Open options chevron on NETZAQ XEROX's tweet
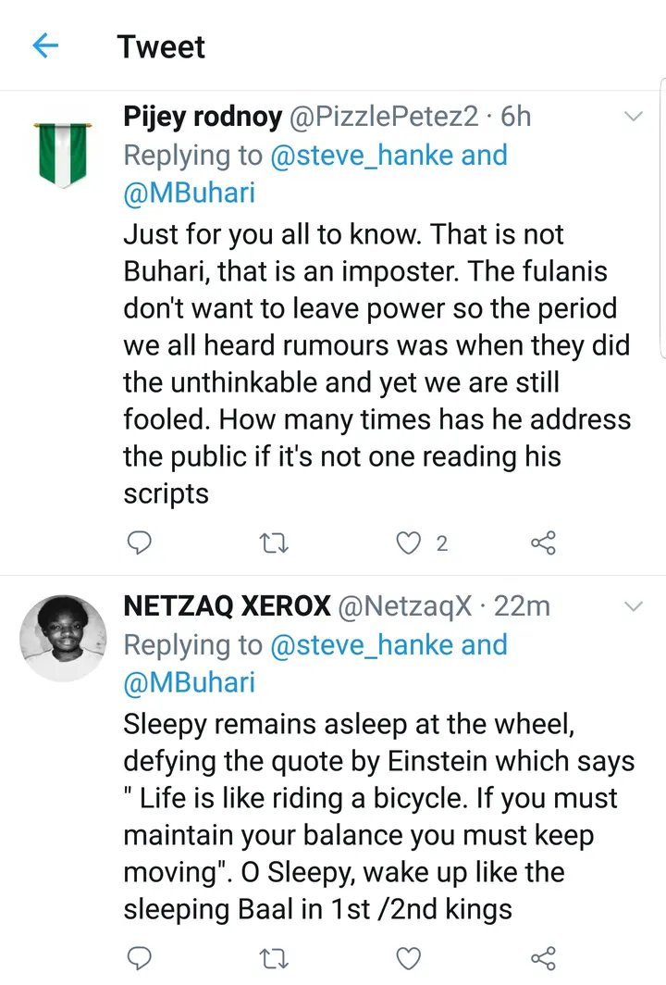This screenshot has width=666, height=985. [x=634, y=606]
